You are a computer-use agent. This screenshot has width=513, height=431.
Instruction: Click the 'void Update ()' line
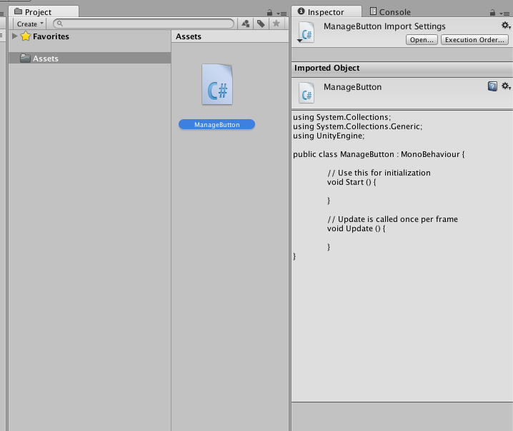[356, 228]
